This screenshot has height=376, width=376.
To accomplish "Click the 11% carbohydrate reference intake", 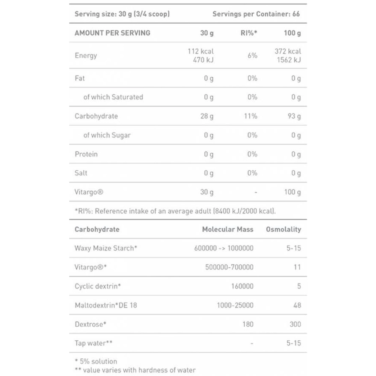I will 250,116.
